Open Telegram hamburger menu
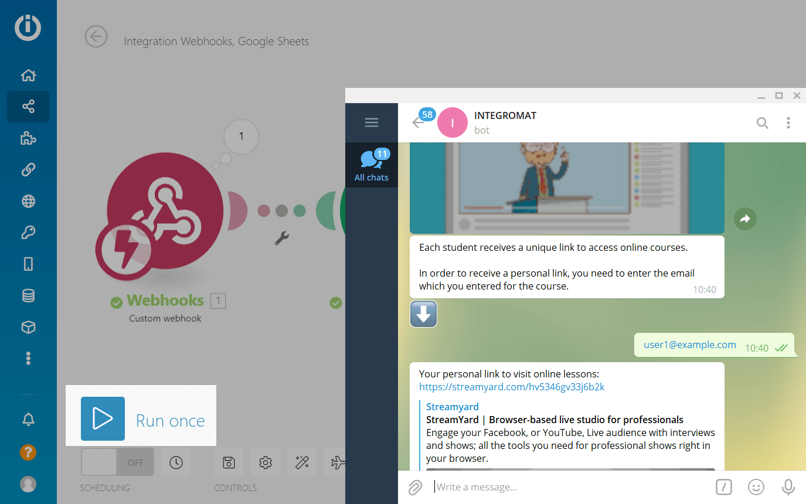Screen dimensions: 806x504 pos(372,122)
